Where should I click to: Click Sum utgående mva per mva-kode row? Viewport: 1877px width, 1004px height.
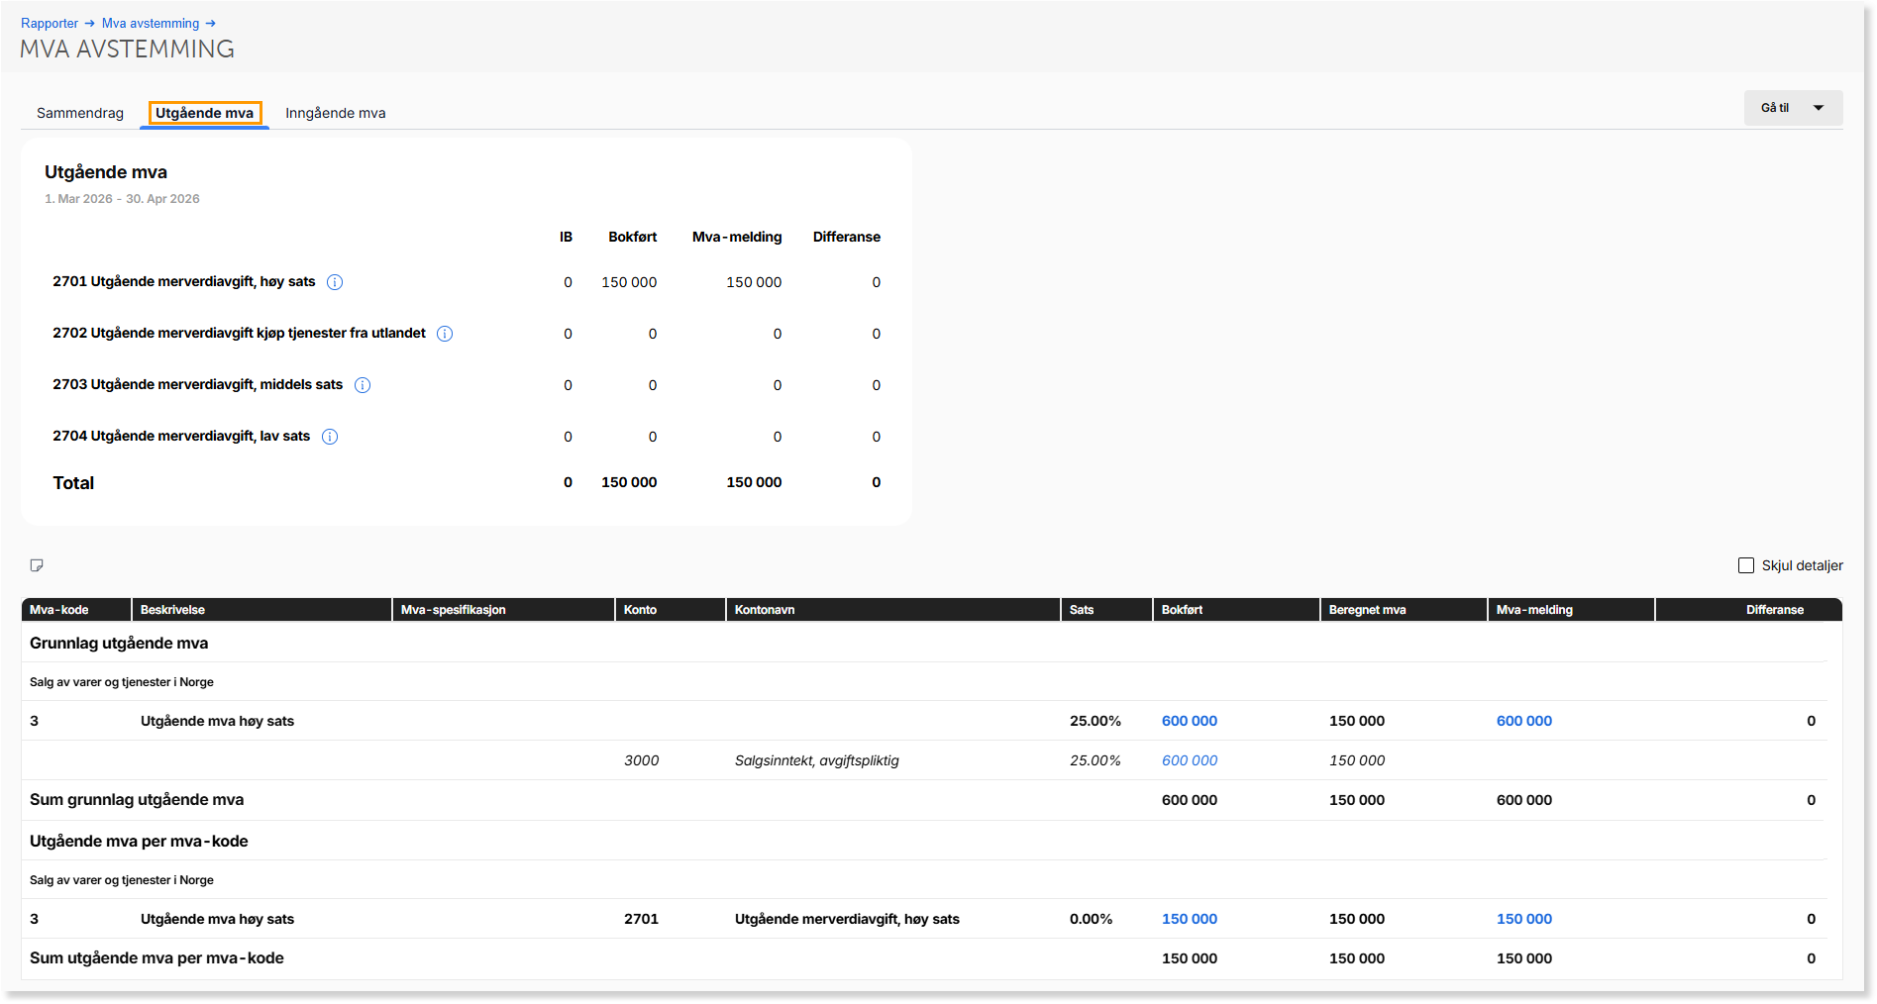tap(925, 958)
